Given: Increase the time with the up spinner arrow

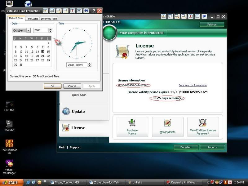Looking at the screenshot, I should click(90, 64).
